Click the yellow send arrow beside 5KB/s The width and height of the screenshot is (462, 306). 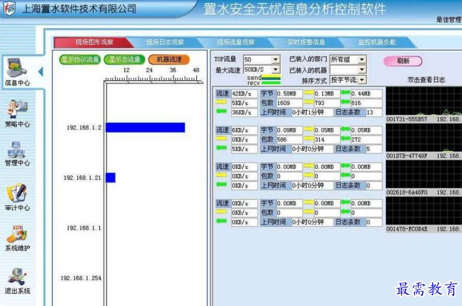click(222, 102)
